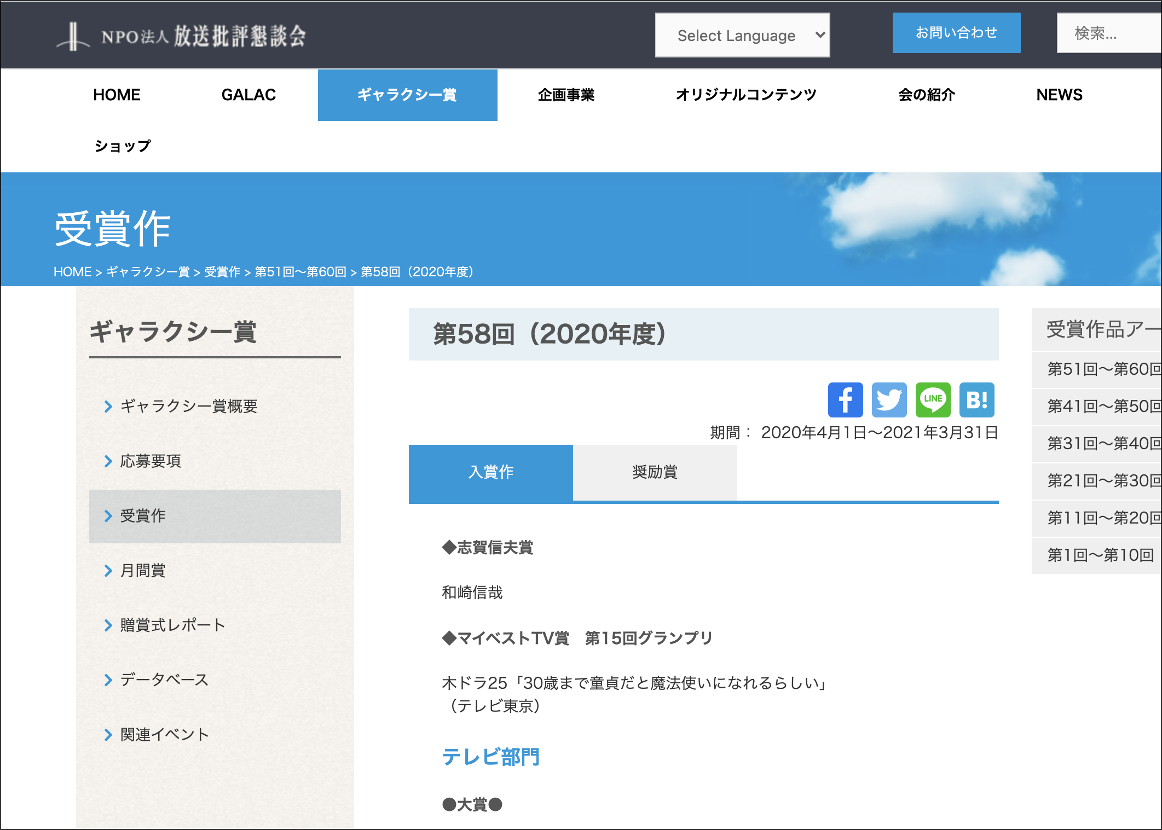
Task: Click into the 検索 search field
Action: 1108,33
